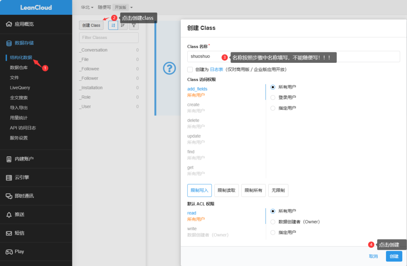Viewport: 407px width, 266px height.
Task: Click the 云引擎 server icon
Action: click(x=9, y=177)
